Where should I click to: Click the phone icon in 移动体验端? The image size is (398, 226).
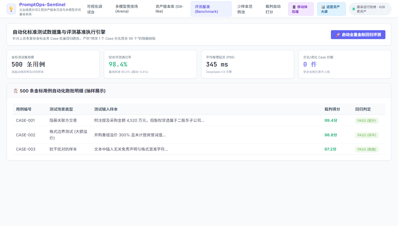tap(294, 7)
